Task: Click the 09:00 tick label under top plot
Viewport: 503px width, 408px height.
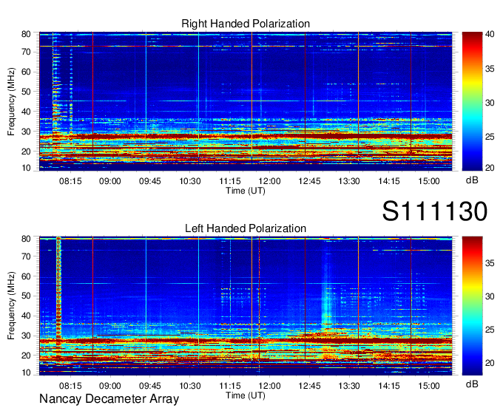Action: click(x=110, y=181)
